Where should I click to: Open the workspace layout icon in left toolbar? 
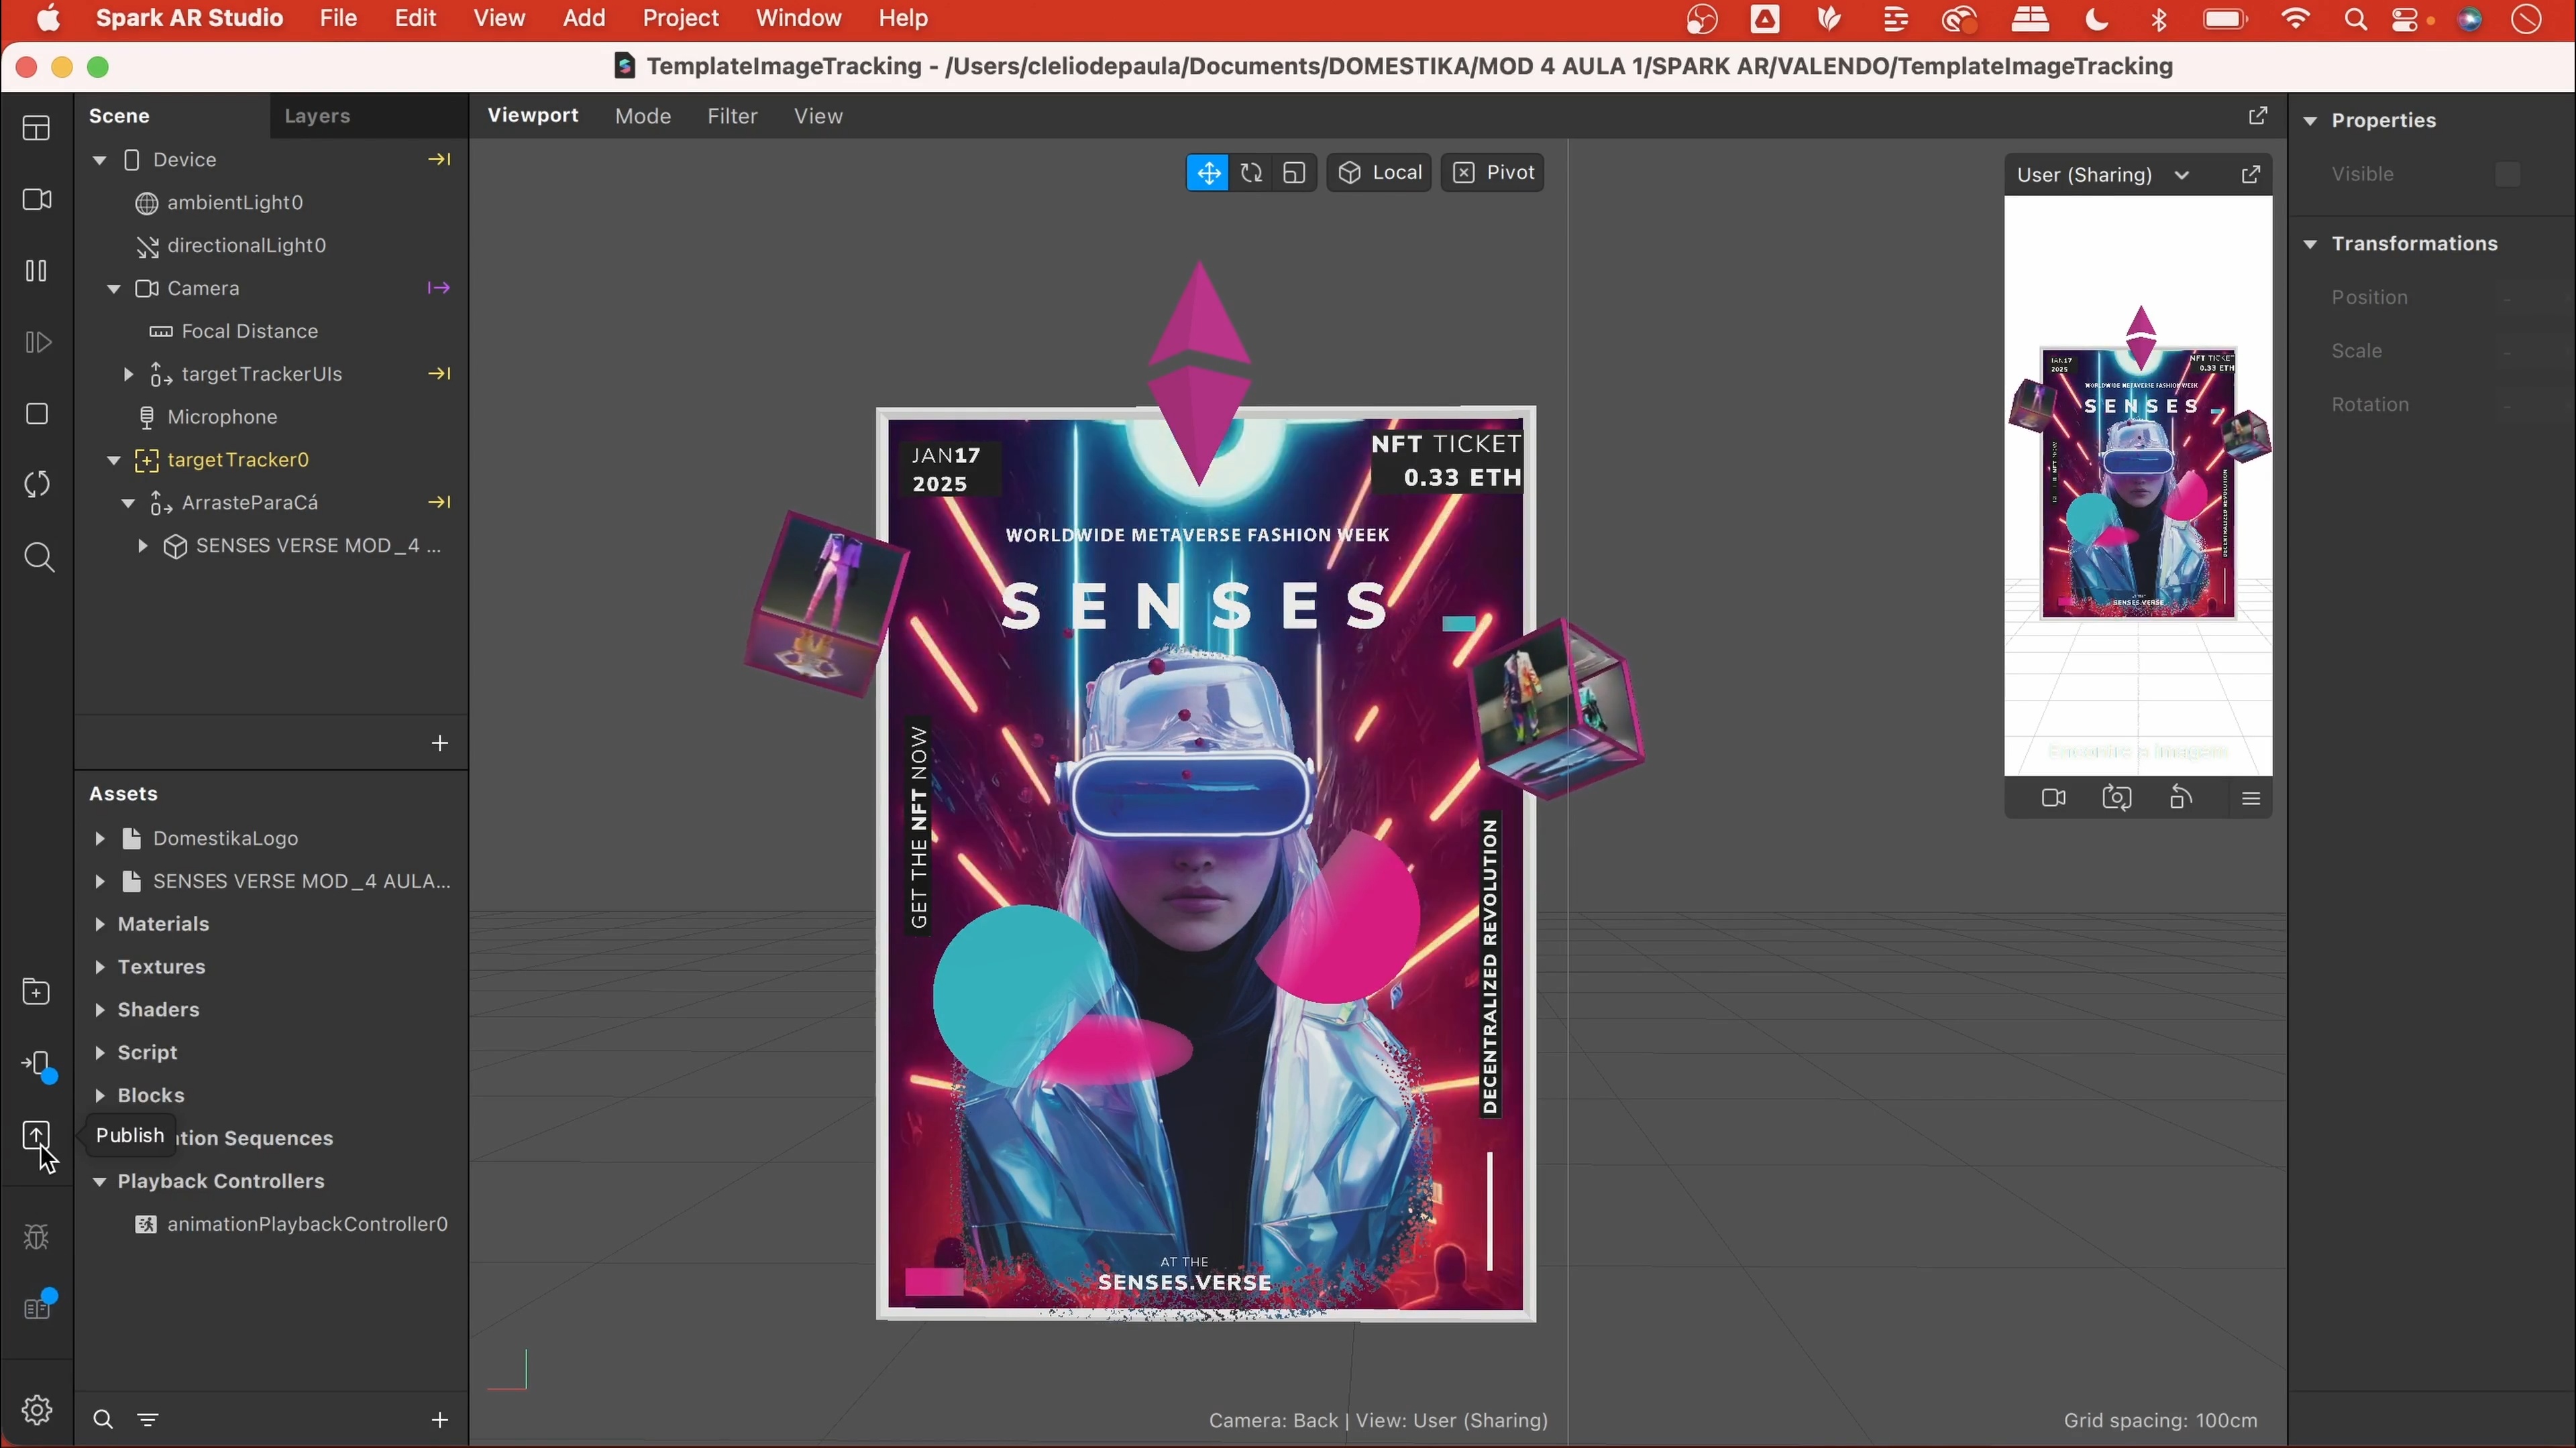click(37, 128)
